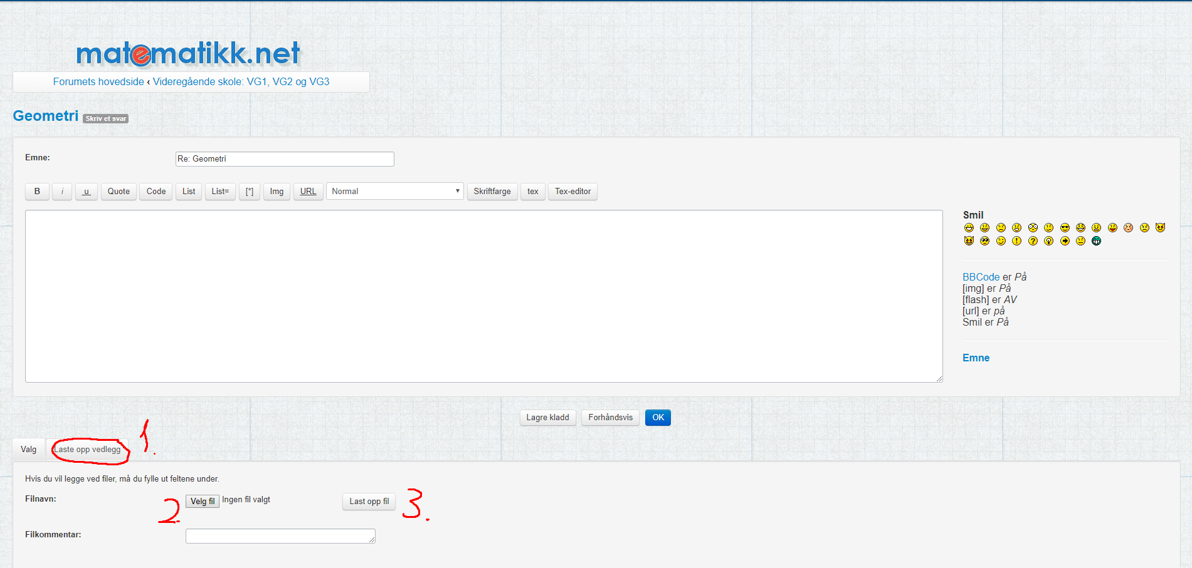
Task: Open the Normal font size dropdown
Action: point(394,192)
